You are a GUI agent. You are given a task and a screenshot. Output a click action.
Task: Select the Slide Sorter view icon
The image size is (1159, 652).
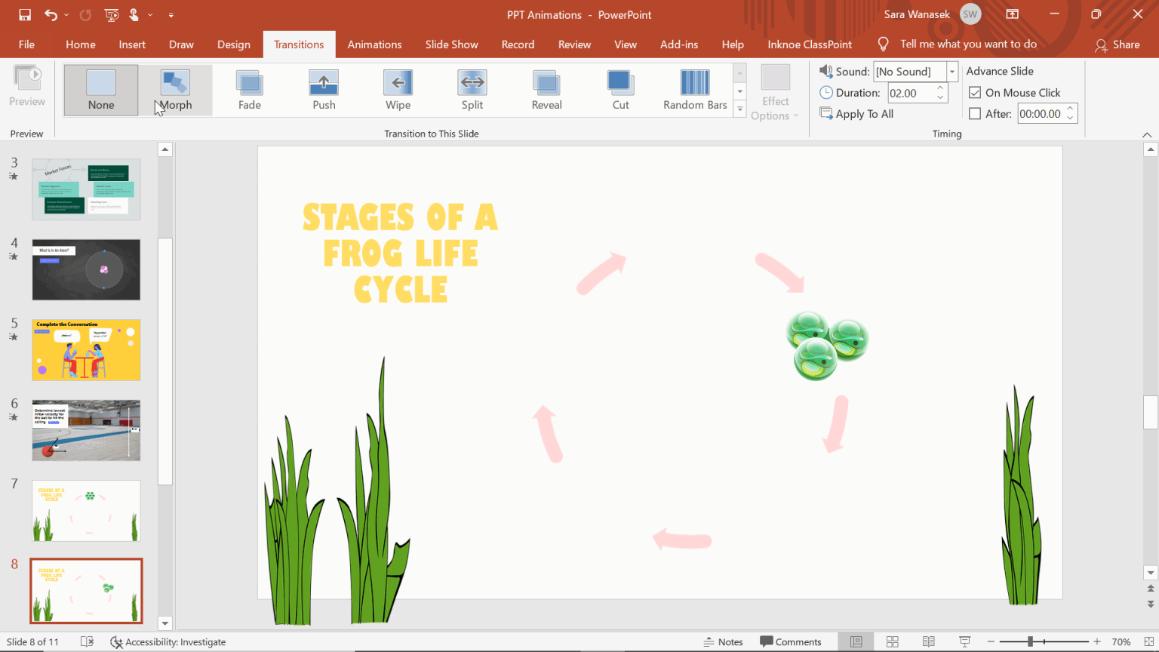tap(892, 641)
